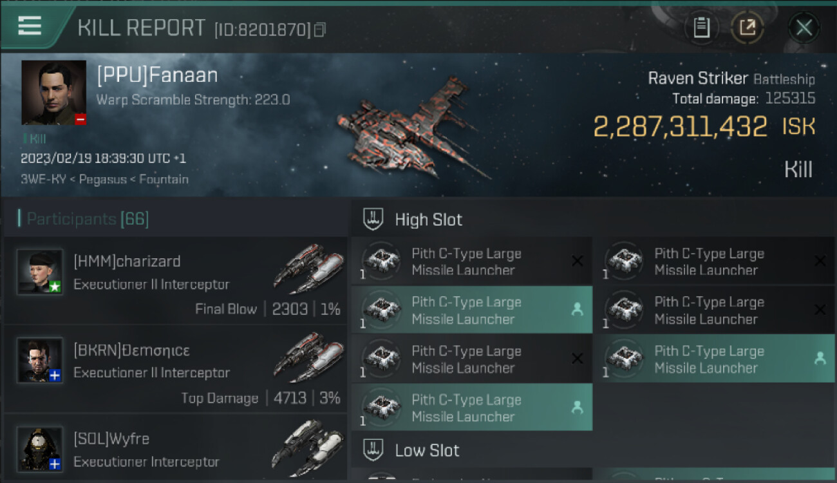Share the kill report externally
The image size is (837, 483).
click(748, 28)
